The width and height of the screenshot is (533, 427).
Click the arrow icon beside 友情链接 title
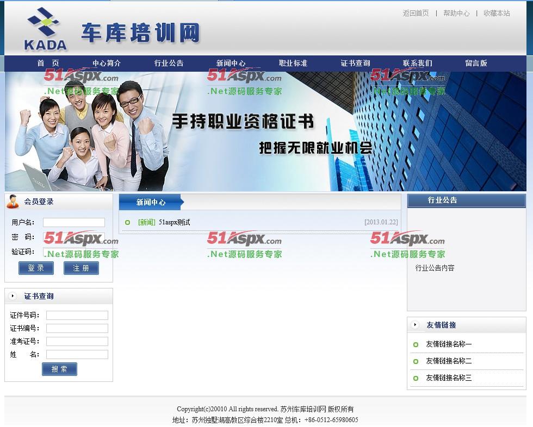click(x=415, y=325)
